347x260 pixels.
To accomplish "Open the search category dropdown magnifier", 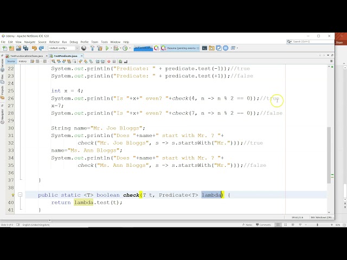I will tap(289, 42).
